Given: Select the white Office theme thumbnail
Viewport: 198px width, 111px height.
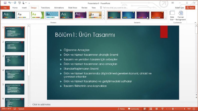Looking at the screenshot, I should coord(23,15).
